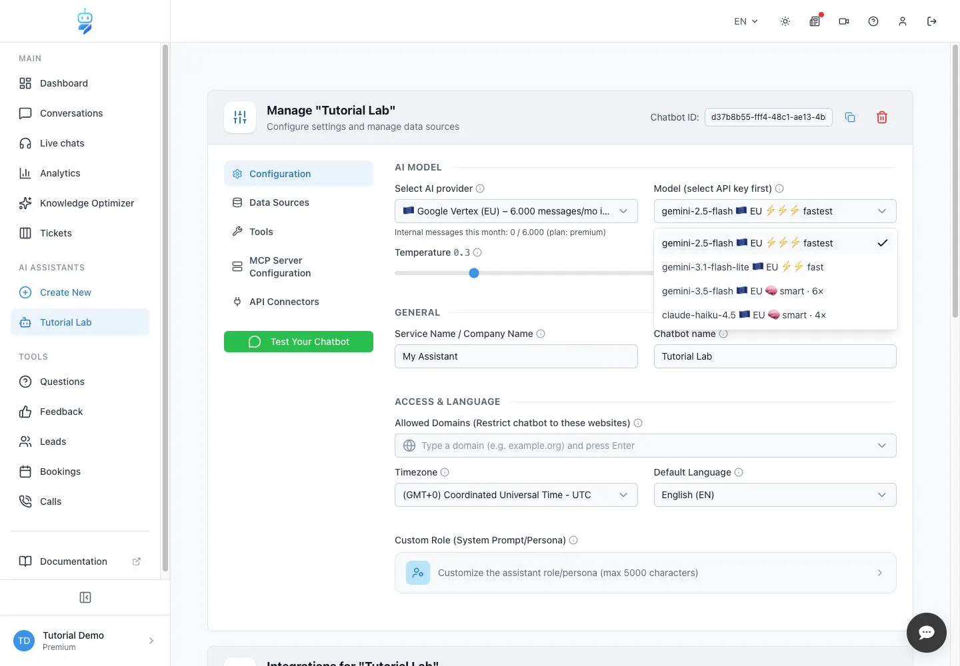Click the Chatbot name input field
This screenshot has height=666, width=960.
tap(775, 356)
